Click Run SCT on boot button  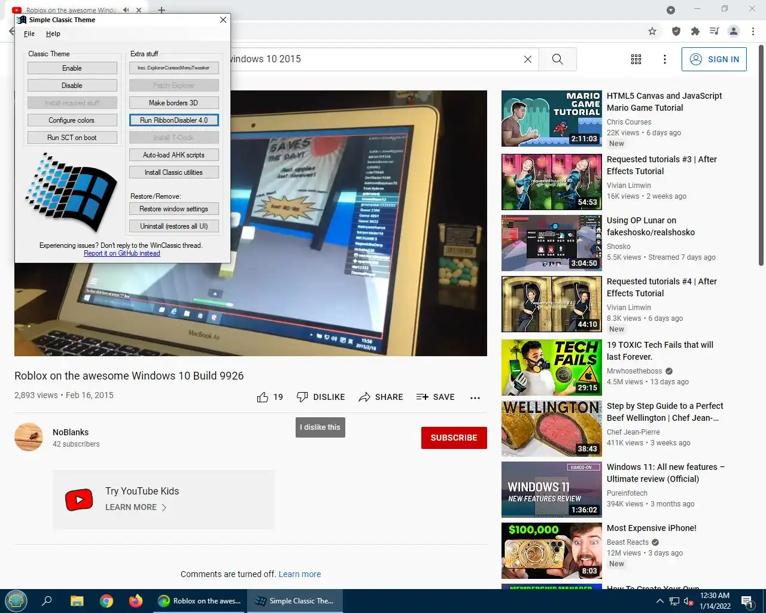[72, 138]
